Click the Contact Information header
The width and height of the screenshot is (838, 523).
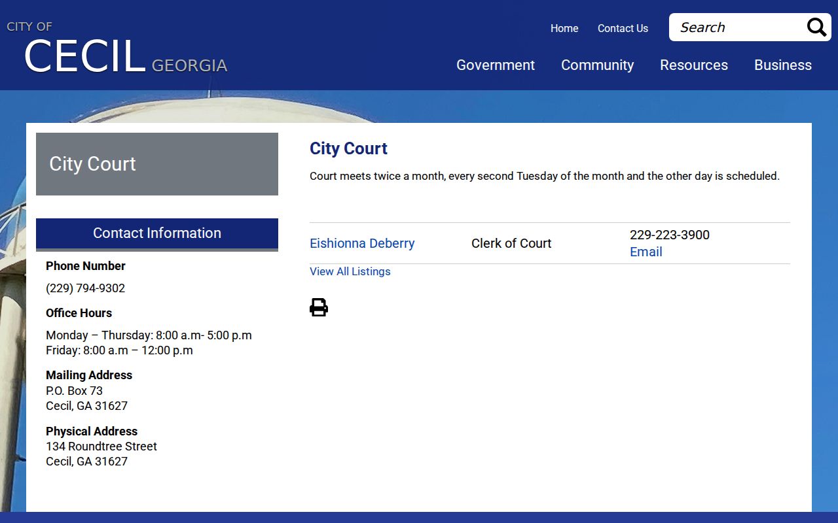(x=157, y=233)
